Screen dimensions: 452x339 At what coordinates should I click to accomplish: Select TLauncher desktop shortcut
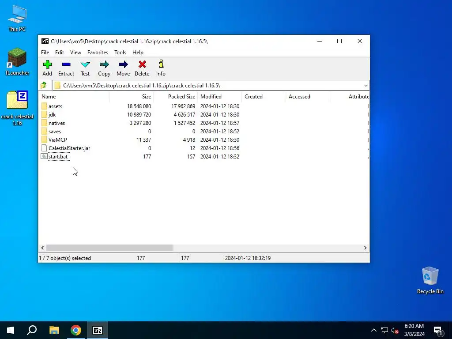pyautogui.click(x=17, y=62)
